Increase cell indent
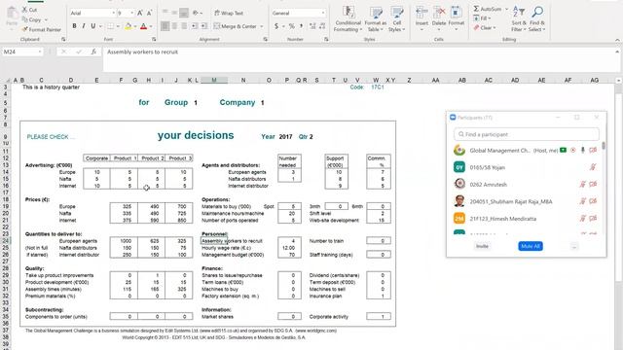Viewport: 623px width, 350px height. pos(203,26)
